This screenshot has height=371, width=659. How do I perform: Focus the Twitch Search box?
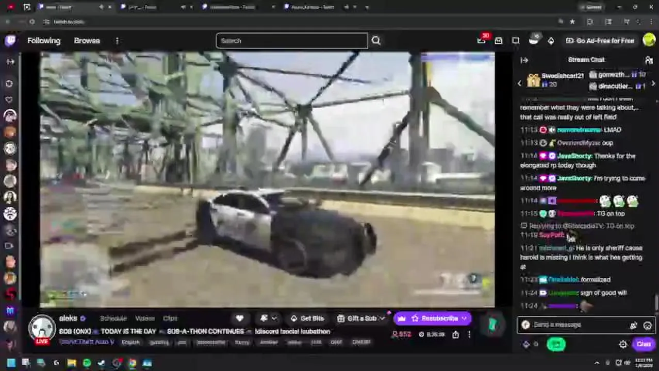click(292, 41)
